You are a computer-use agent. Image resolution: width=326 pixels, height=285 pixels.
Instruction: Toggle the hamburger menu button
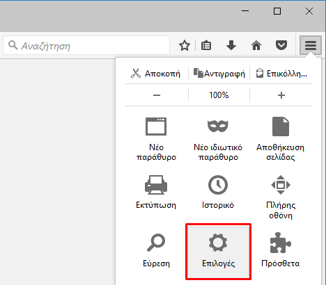311,45
